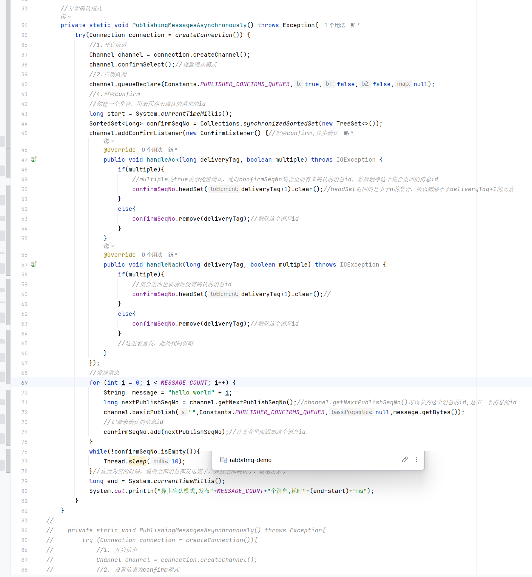Click PUBLISHER_CONFIRMS_QUEUE3 constant on line 40
The height and width of the screenshot is (577, 532).
245,84
